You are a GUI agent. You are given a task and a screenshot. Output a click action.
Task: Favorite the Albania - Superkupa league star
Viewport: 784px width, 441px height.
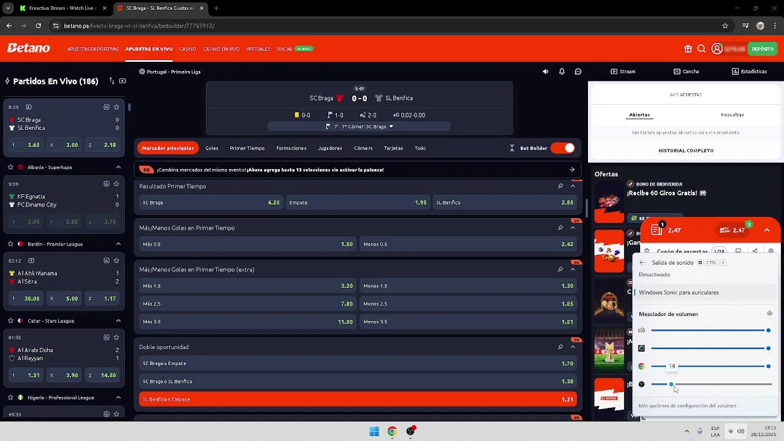click(10, 167)
